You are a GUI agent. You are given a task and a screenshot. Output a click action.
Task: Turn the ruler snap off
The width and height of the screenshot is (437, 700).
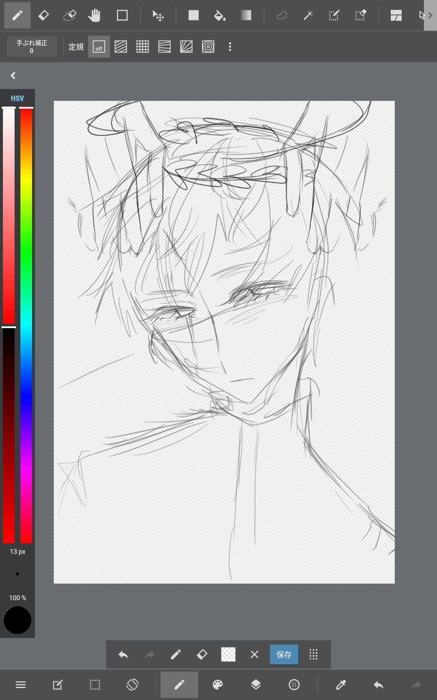pos(99,47)
